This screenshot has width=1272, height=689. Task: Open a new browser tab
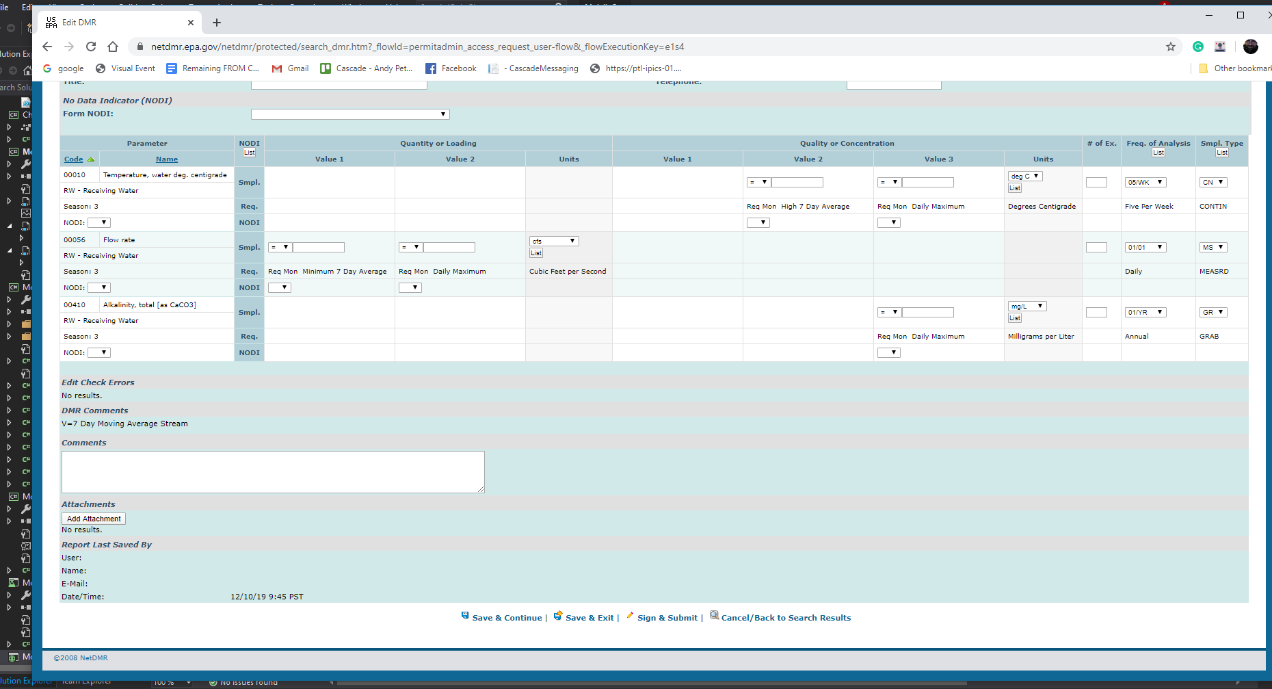[x=217, y=23]
